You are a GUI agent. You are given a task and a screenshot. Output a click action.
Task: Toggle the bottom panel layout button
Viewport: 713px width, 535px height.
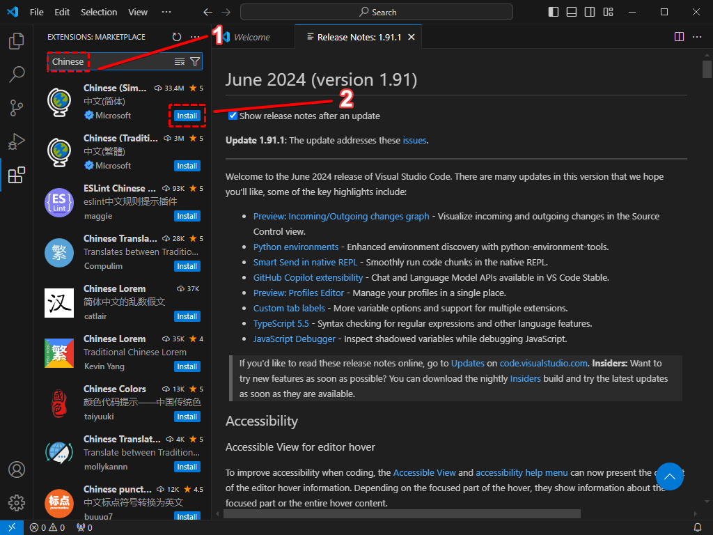(572, 12)
